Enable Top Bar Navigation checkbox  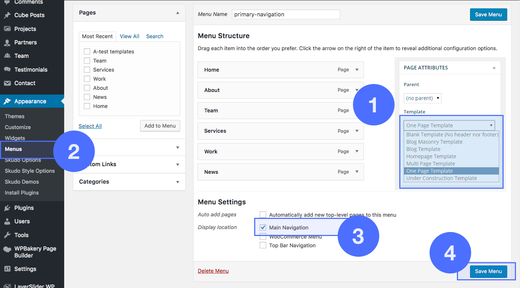(263, 245)
